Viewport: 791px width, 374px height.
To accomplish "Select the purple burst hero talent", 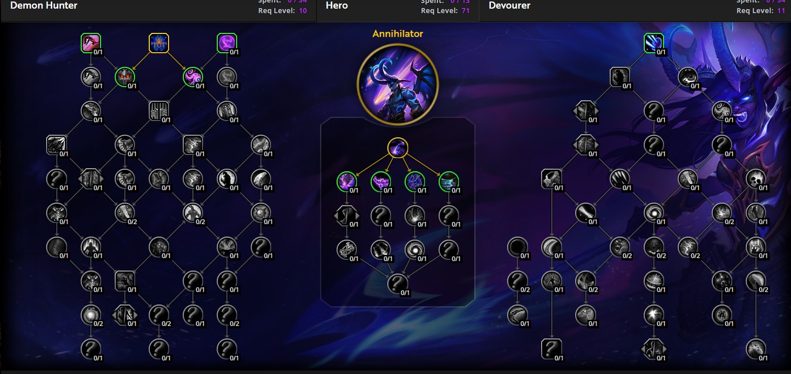I will point(347,182).
